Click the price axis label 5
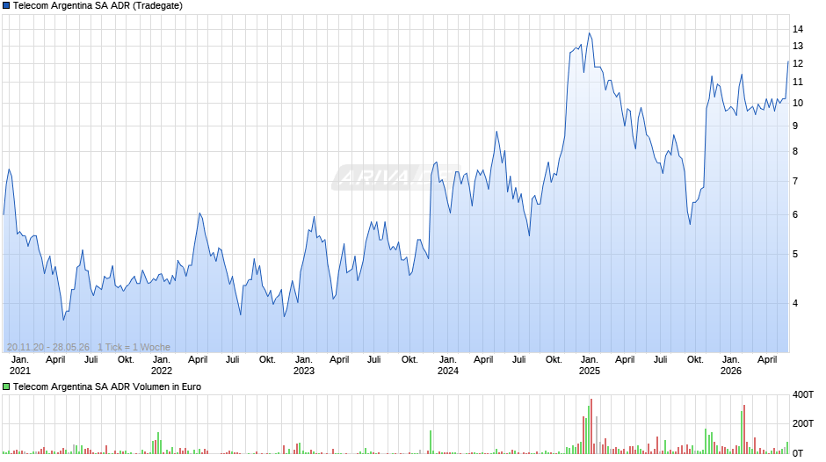The image size is (826, 462). click(x=795, y=255)
